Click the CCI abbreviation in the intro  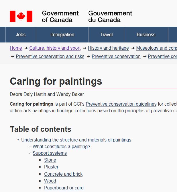pyautogui.click(x=77, y=104)
